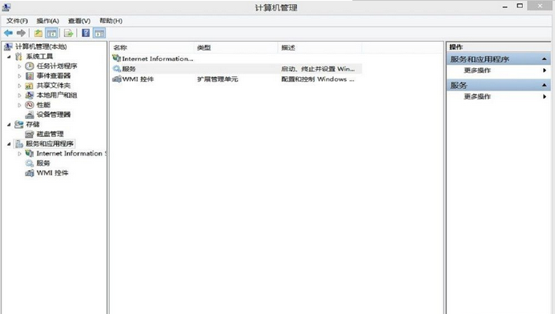Click the 本地用户和组 icon in tree
The width and height of the screenshot is (555, 314).
(30, 95)
